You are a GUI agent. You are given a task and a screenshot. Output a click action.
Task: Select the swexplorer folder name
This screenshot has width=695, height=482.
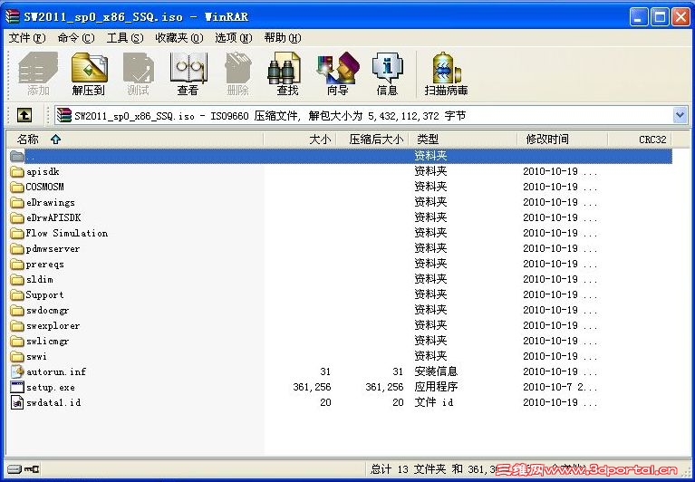tap(53, 325)
